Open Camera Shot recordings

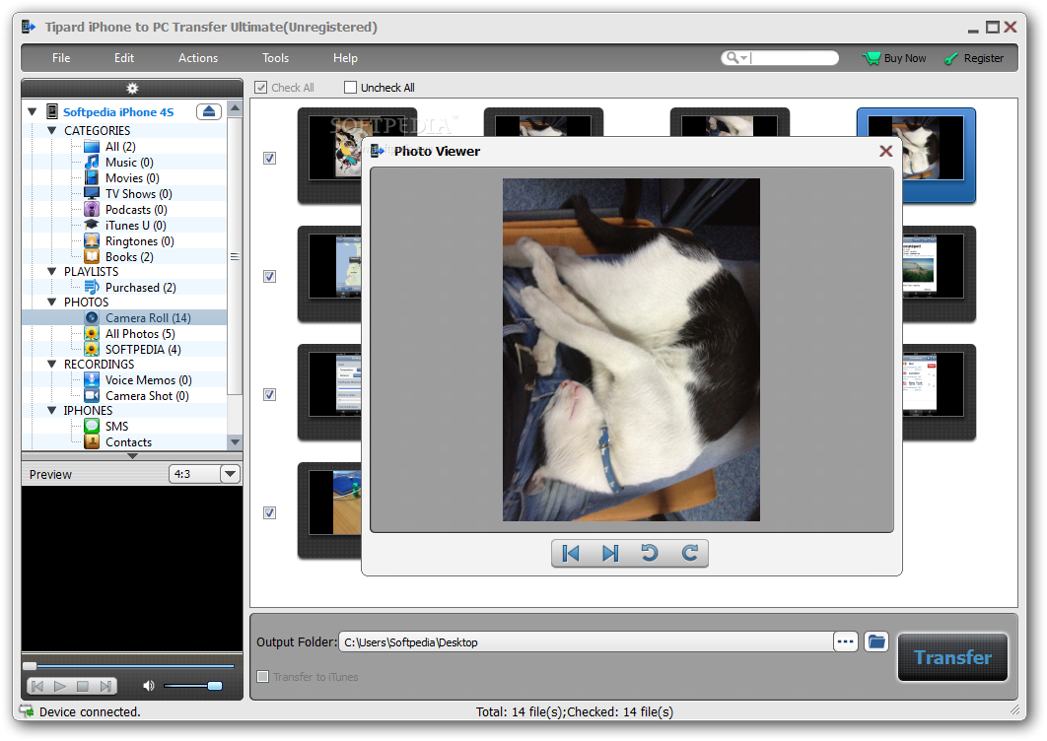pyautogui.click(x=147, y=396)
